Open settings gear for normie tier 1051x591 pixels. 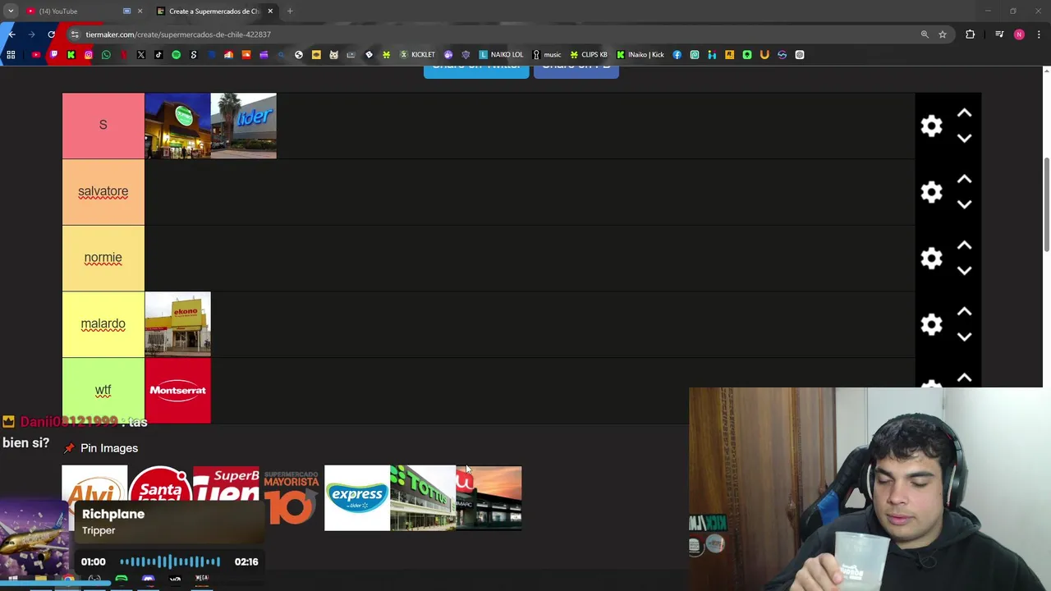[931, 259]
